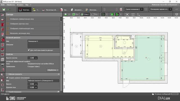The width and height of the screenshot is (180, 101).
Task: Select the Этаж 1 view button
Action: (x=85, y=14)
